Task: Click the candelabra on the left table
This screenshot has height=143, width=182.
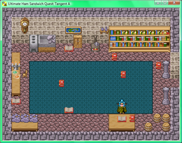Action: (x=16, y=65)
